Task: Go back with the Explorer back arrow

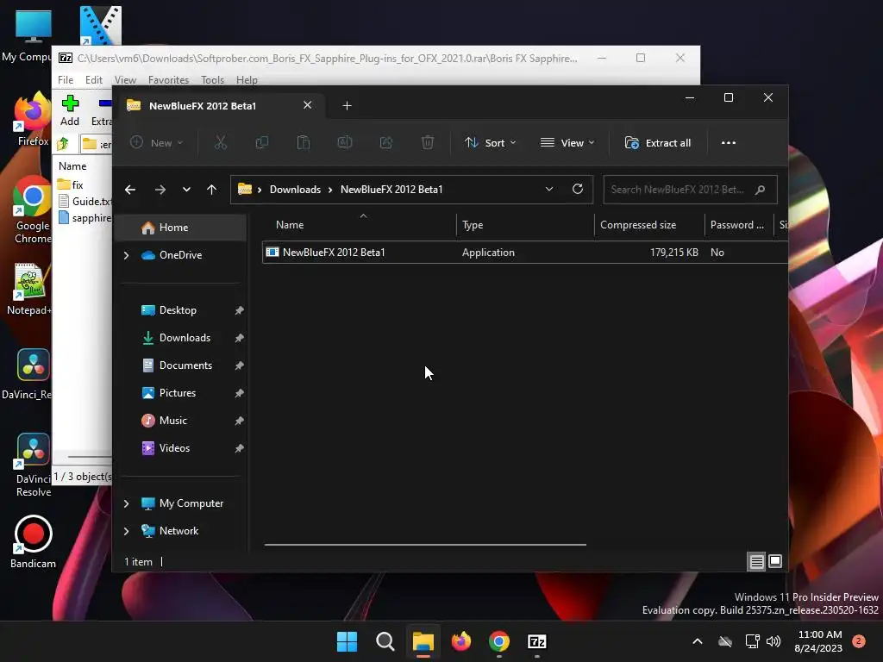Action: click(130, 190)
